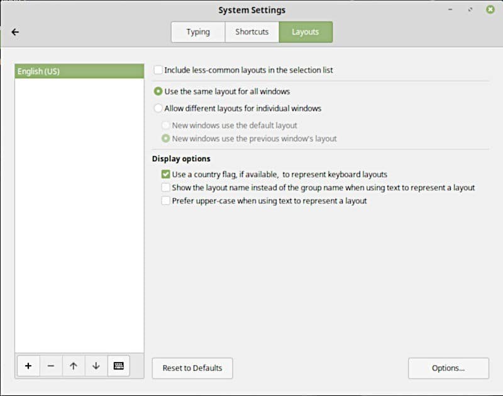The width and height of the screenshot is (503, 396).
Task: Enable prefer upper-case for layout text
Action: [165, 200]
